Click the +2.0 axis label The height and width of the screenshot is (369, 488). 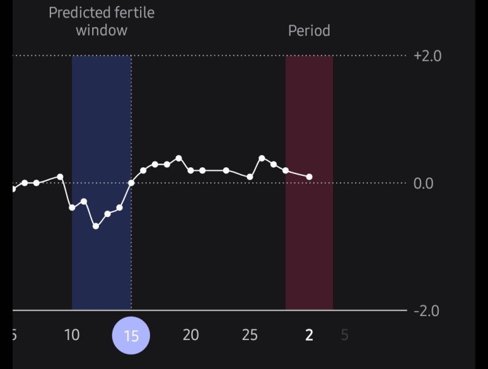pos(427,56)
